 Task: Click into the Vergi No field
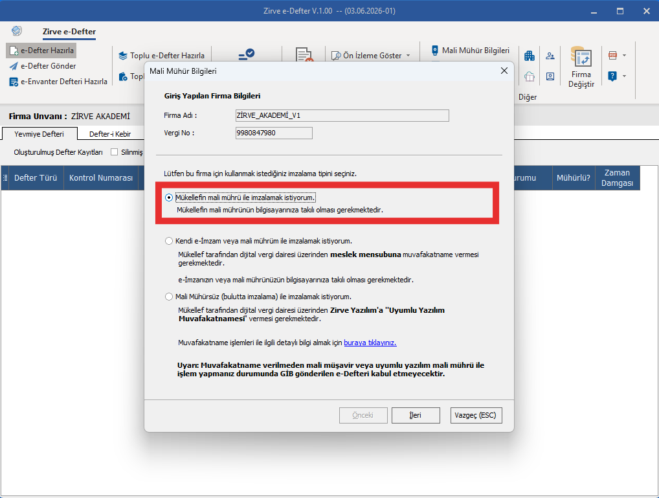[274, 133]
